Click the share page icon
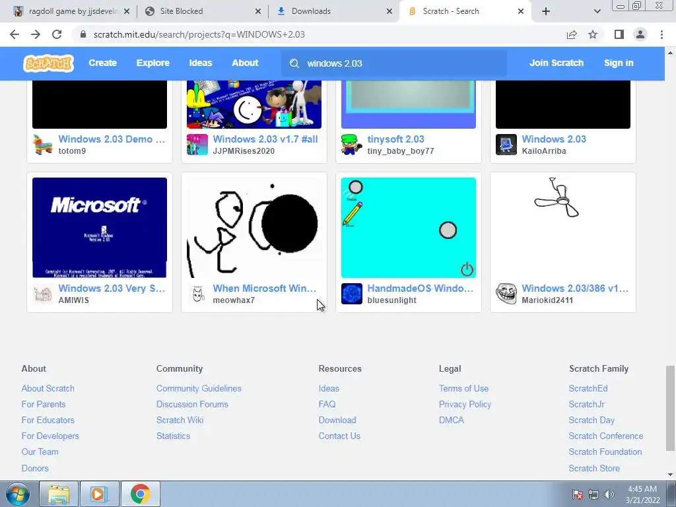The height and width of the screenshot is (507, 676). [572, 34]
